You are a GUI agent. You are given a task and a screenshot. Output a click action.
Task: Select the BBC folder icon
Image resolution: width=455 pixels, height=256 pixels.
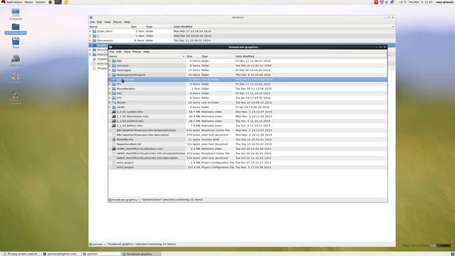[114, 61]
